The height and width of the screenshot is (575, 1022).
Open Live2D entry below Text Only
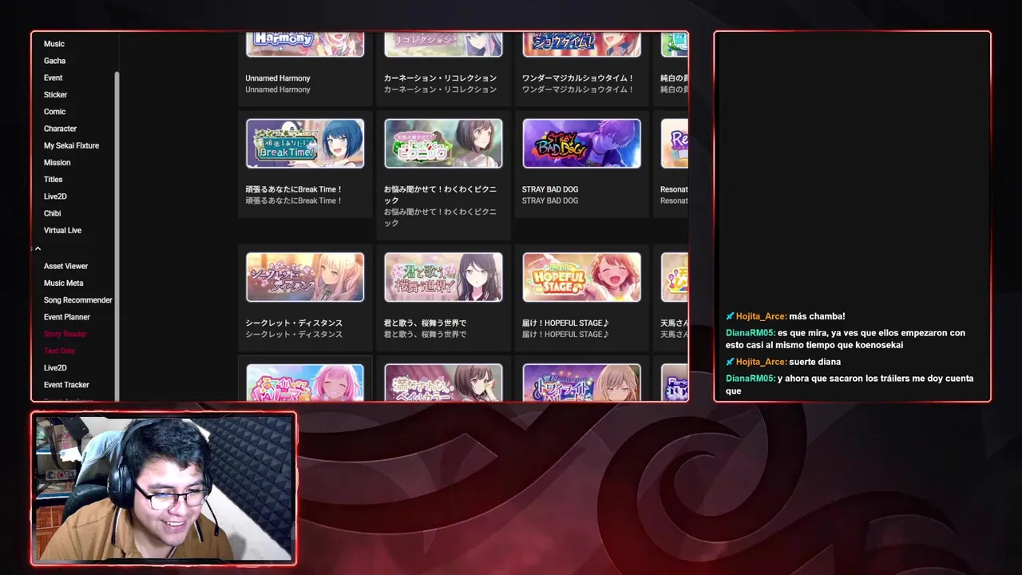click(x=55, y=368)
